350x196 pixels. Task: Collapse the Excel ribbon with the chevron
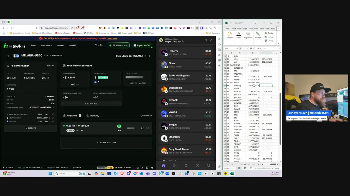pos(278,43)
